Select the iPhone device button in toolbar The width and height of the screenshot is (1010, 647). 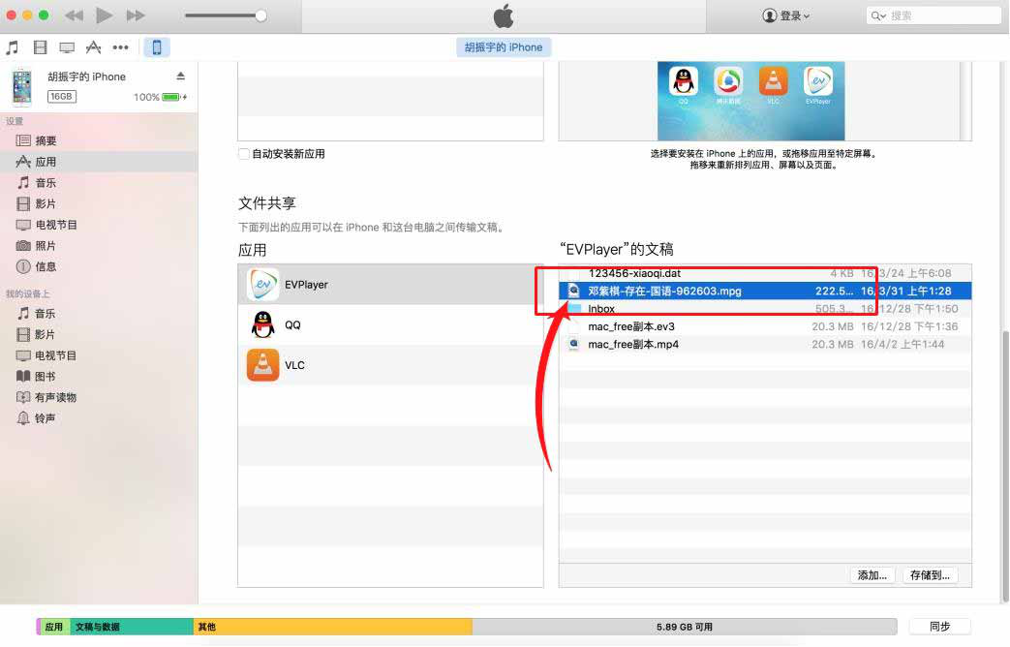tap(155, 47)
